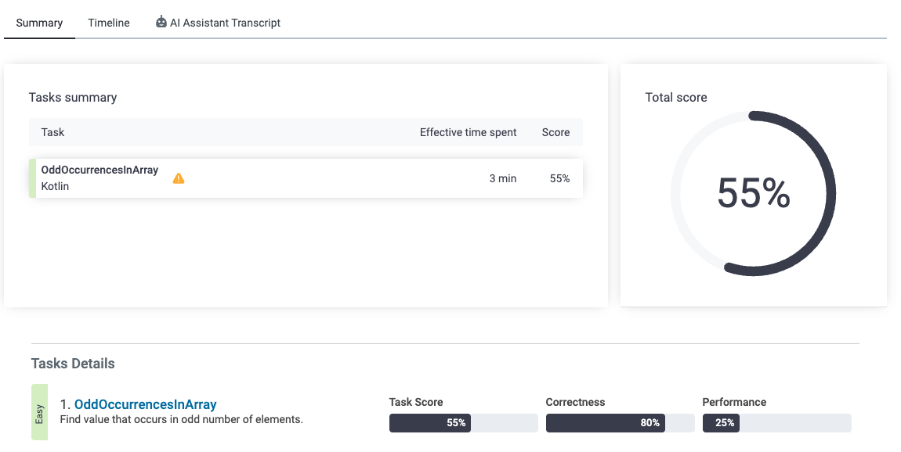Select the OddOccurrencesInArray row in Tasks summary
The width and height of the screenshot is (901, 452).
(306, 178)
